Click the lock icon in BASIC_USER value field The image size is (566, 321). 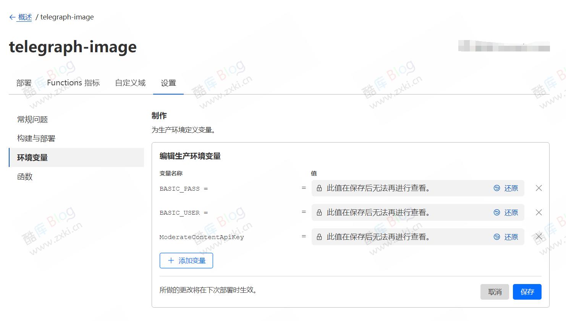pyautogui.click(x=319, y=212)
